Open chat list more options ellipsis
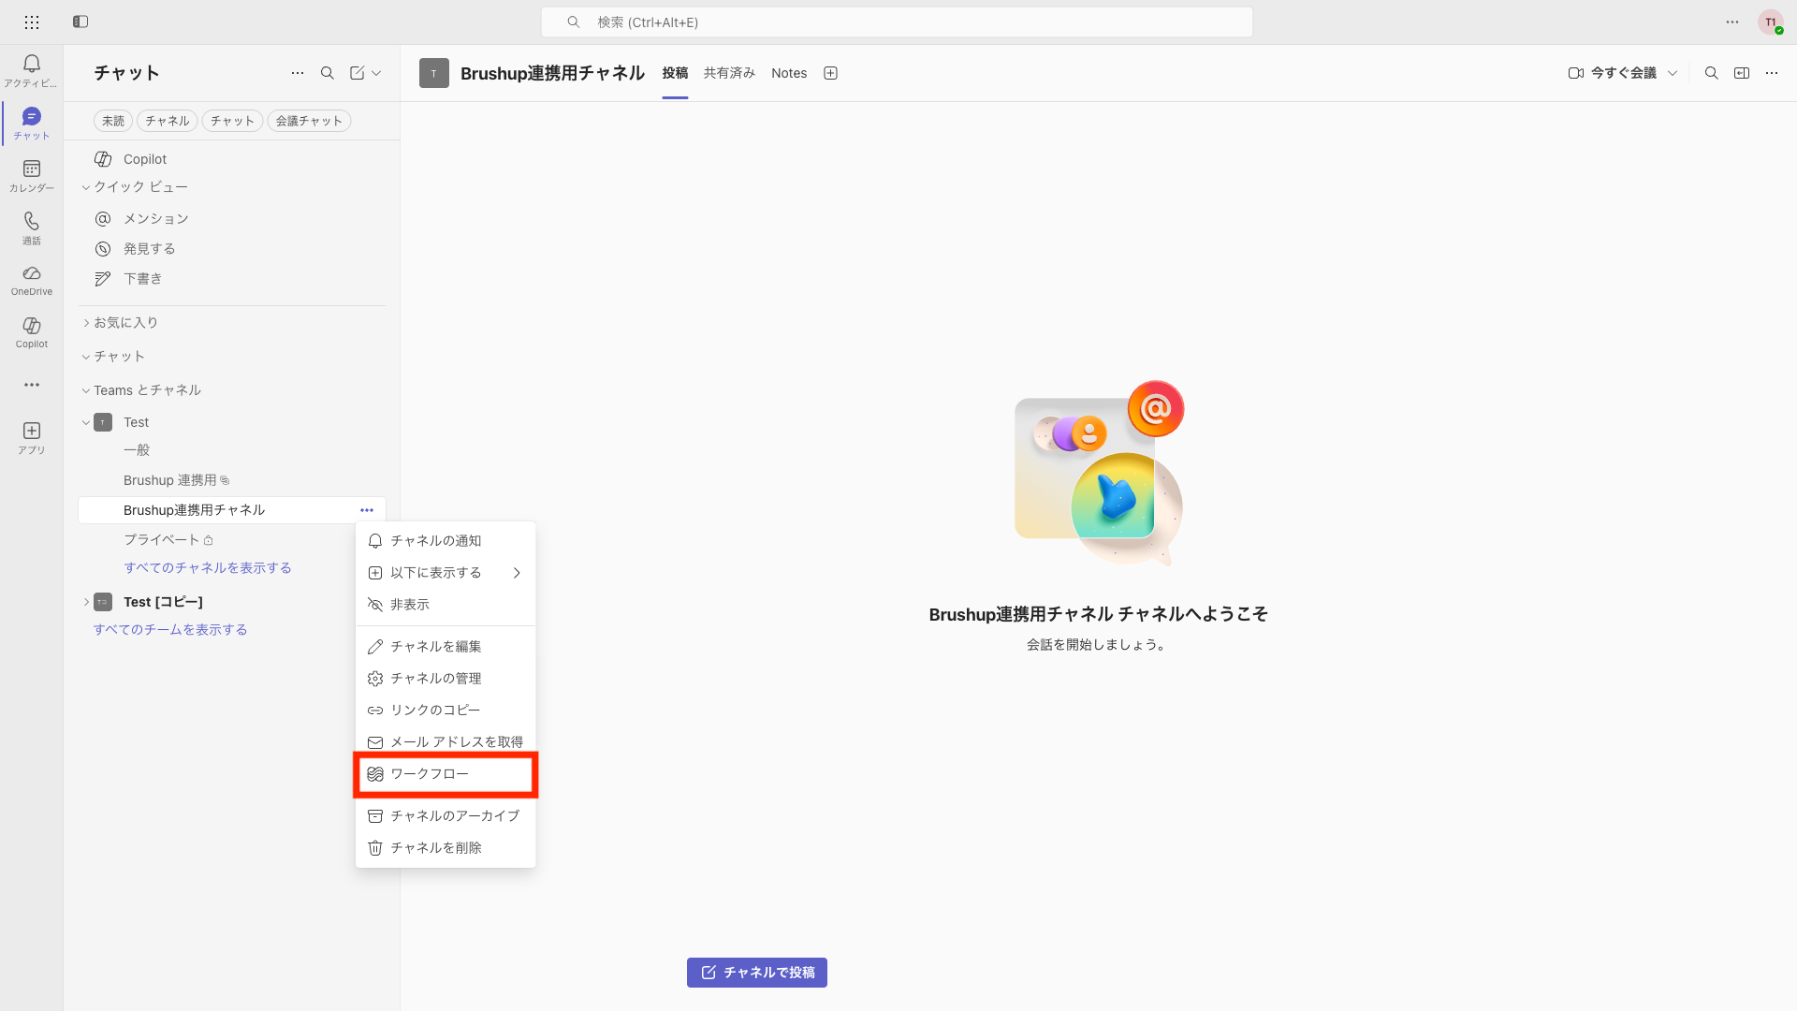 tap(298, 73)
